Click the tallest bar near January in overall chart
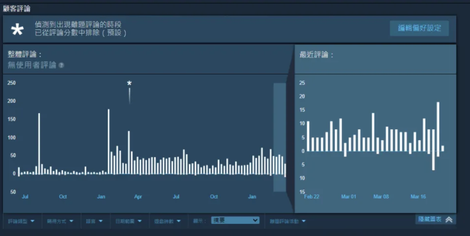Viewport: 470px width, 236px height. (x=109, y=141)
